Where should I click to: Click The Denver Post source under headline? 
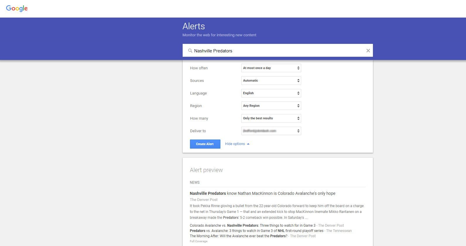point(204,200)
